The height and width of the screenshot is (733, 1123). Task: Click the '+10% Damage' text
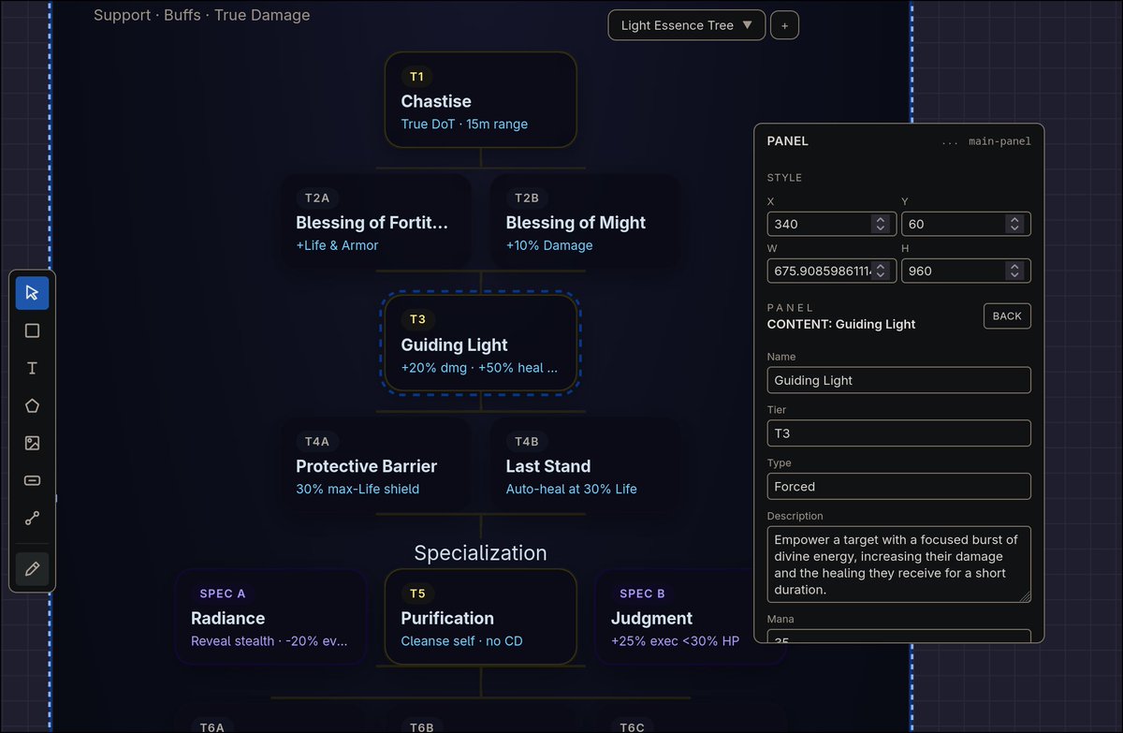coord(549,245)
